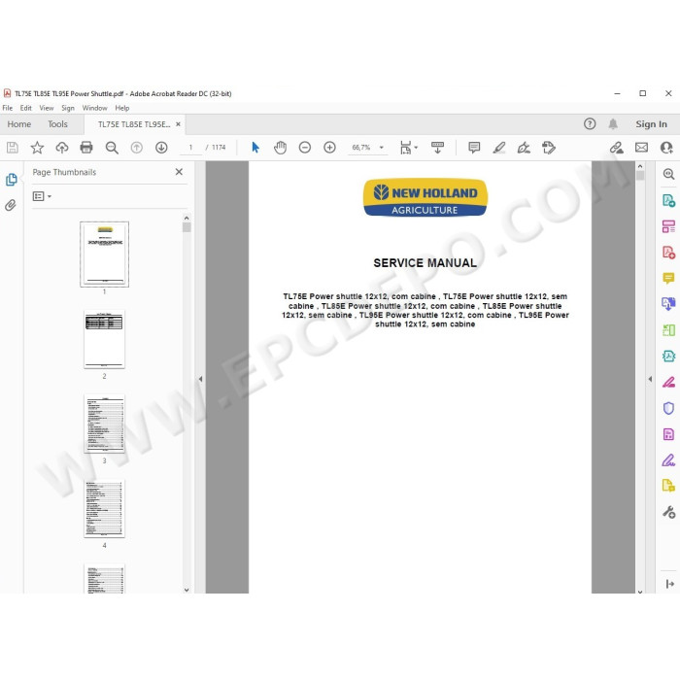Viewport: 680px width, 680px height.
Task: Open the Help question mark icon
Action: [590, 124]
